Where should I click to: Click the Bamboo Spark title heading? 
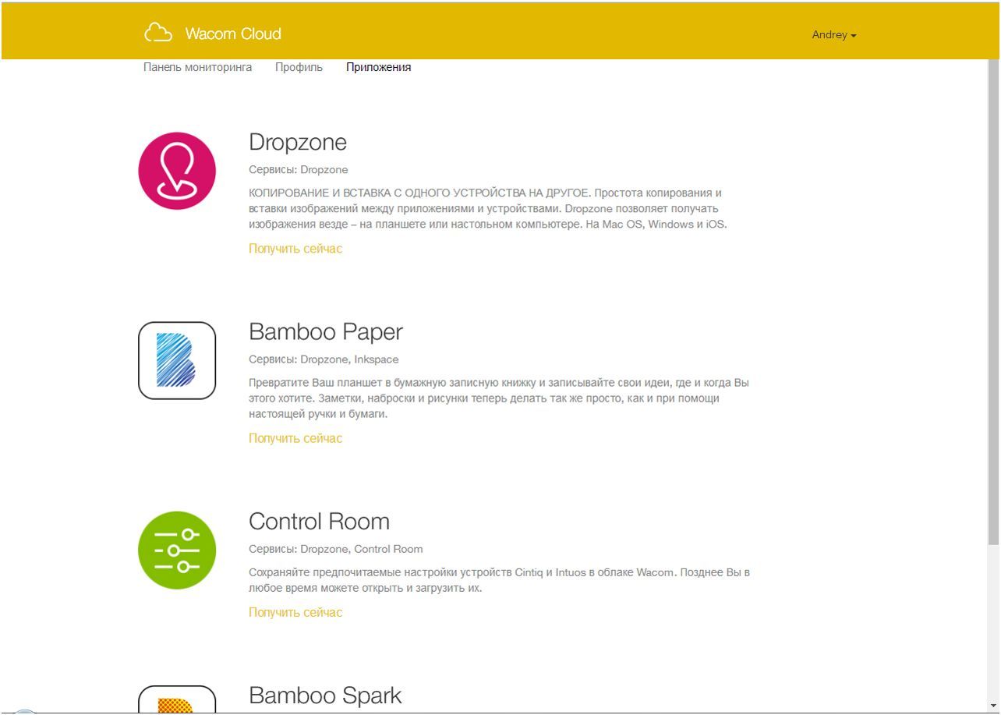pos(325,696)
